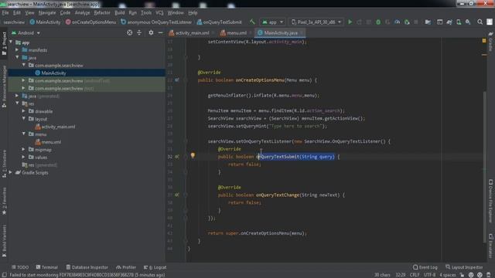Image resolution: width=495 pixels, height=278 pixels.
Task: Toggle the Emulator side tab
Action: pos(490,246)
